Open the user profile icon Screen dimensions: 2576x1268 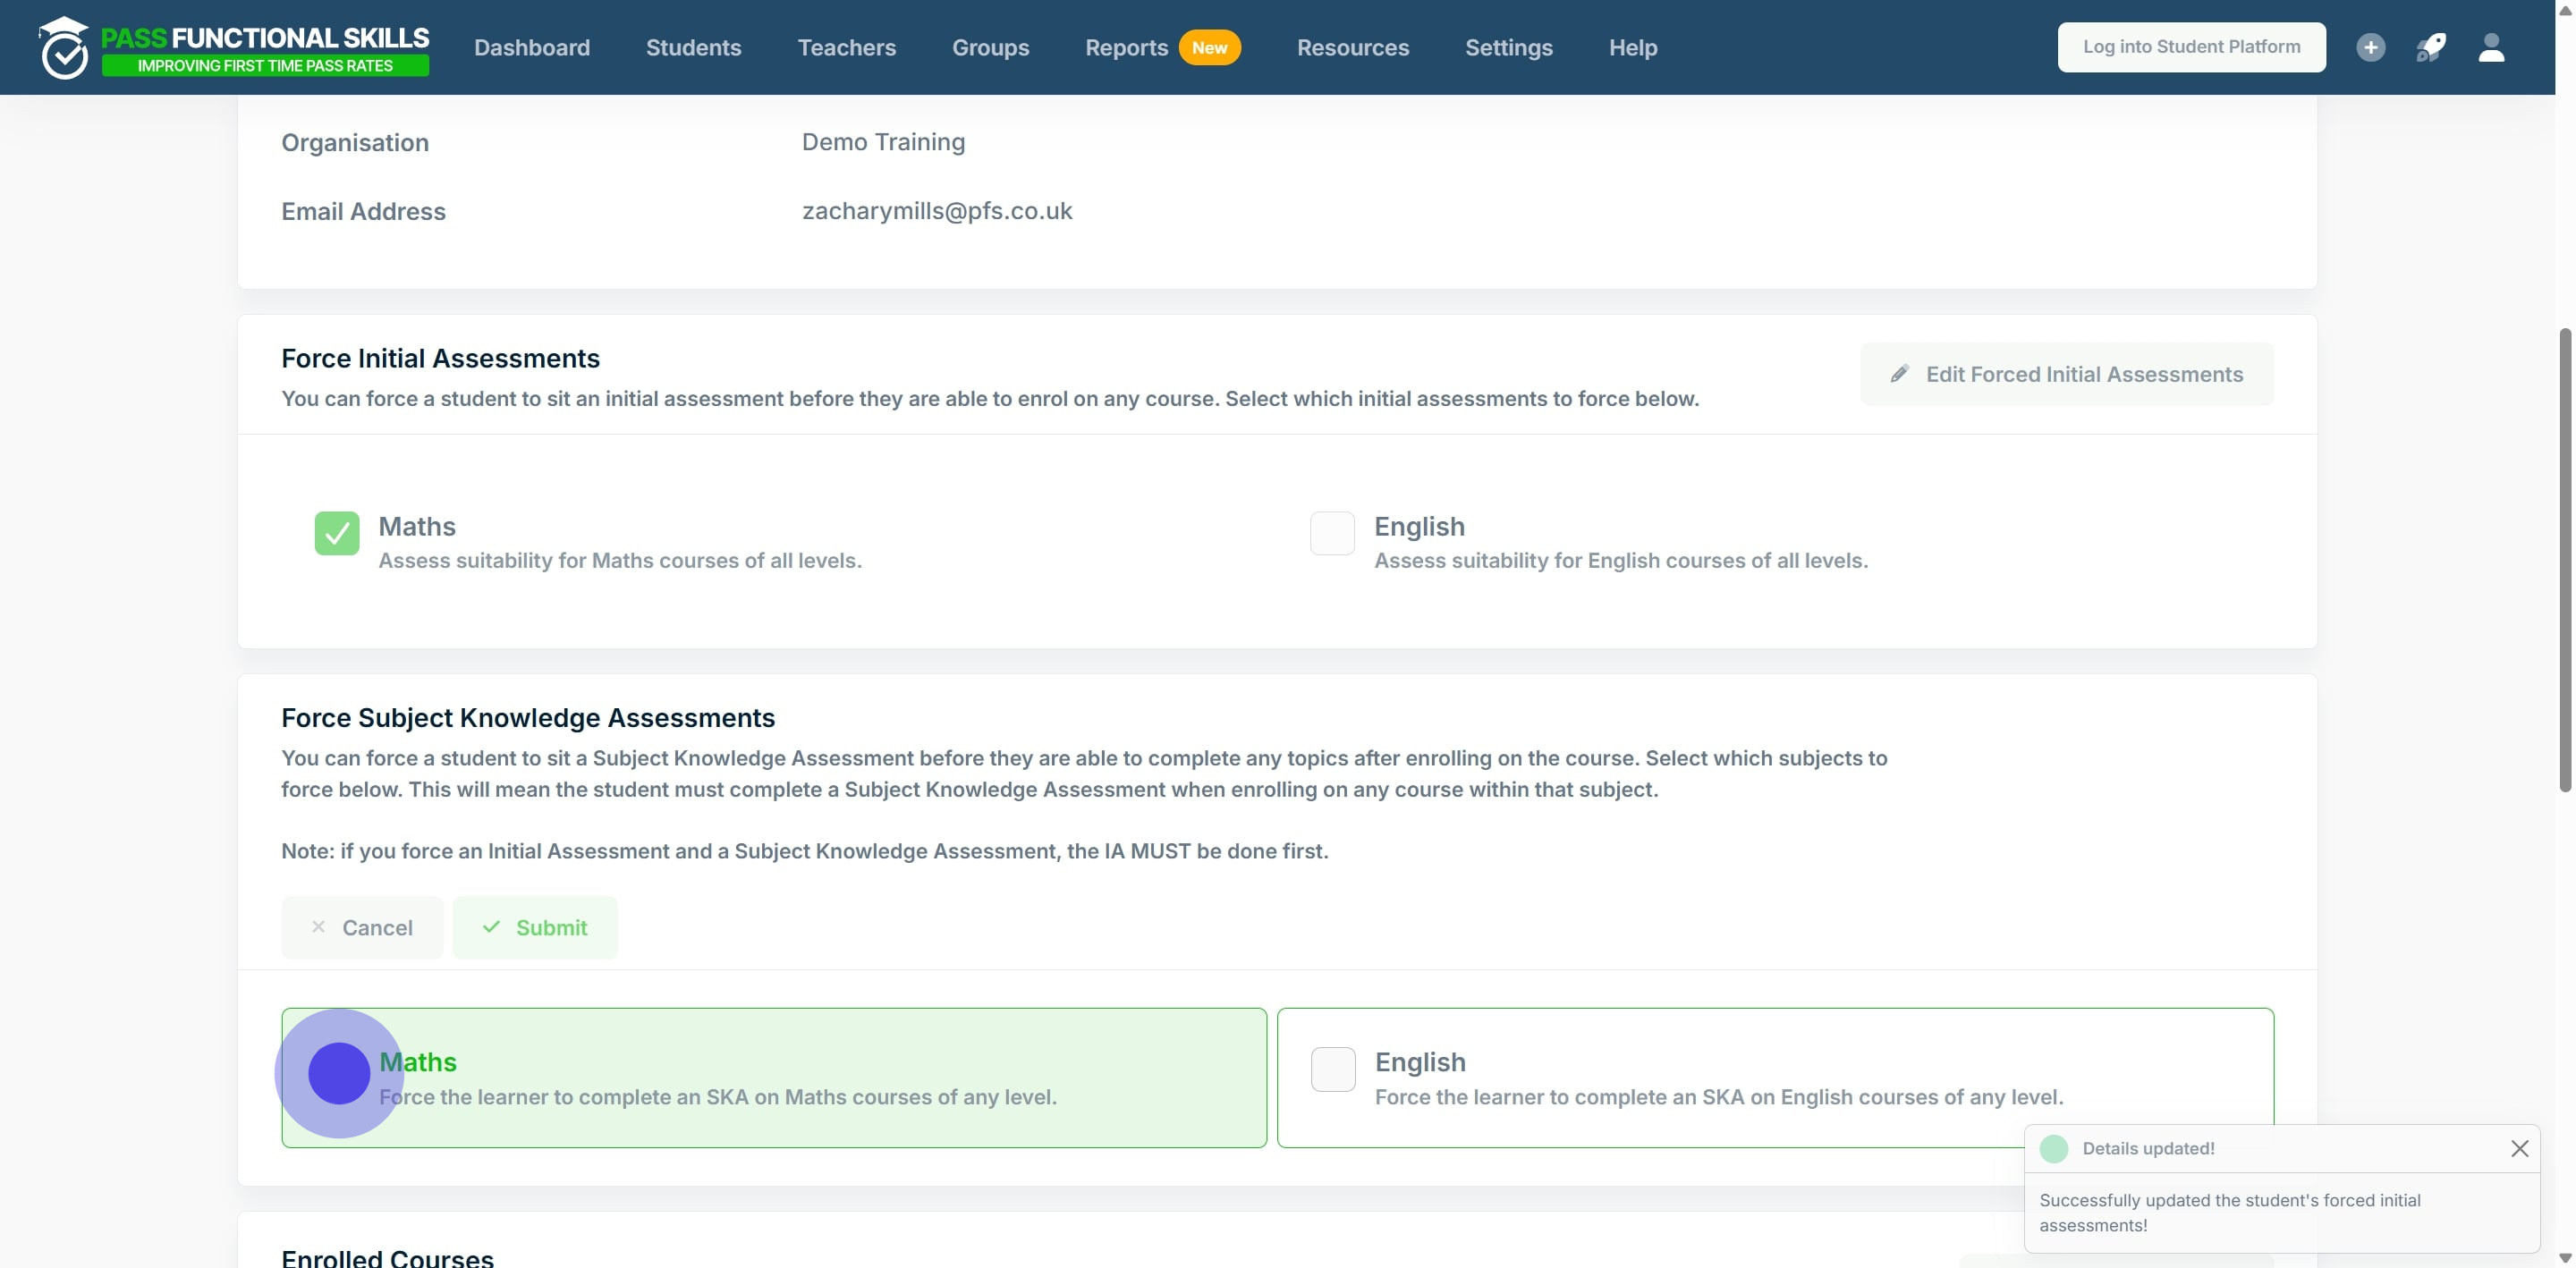2491,47
